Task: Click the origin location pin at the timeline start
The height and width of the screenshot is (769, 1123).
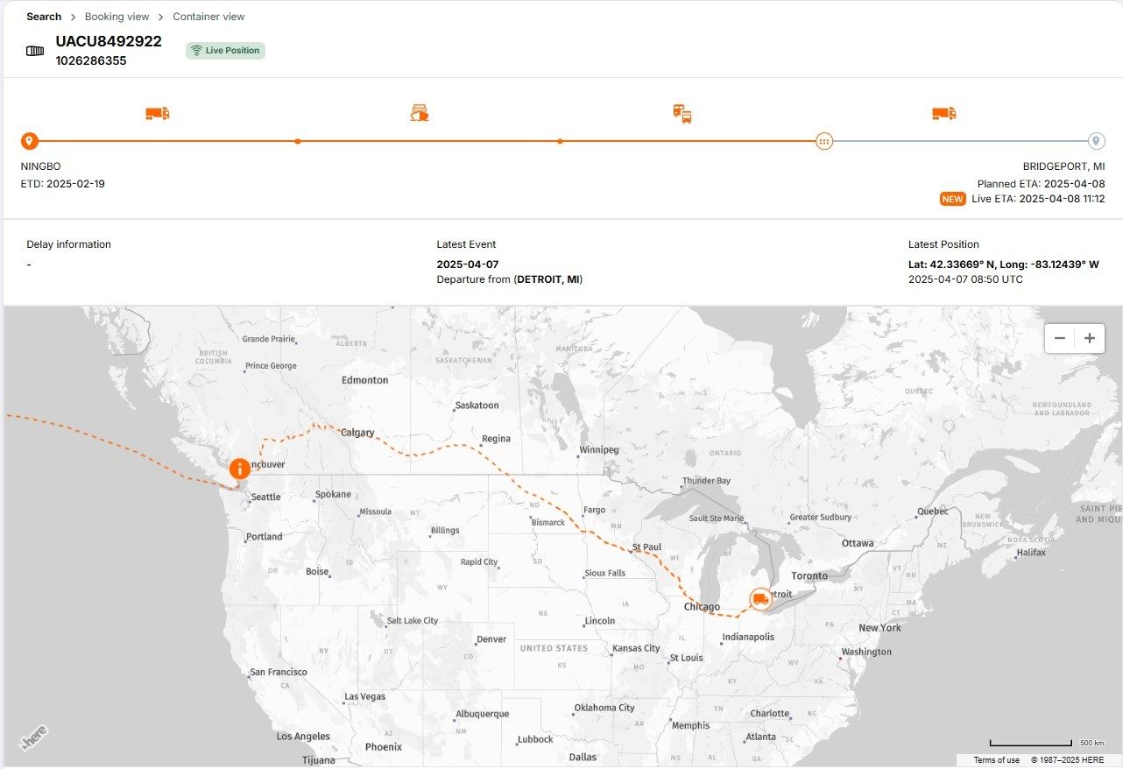Action: tap(29, 140)
